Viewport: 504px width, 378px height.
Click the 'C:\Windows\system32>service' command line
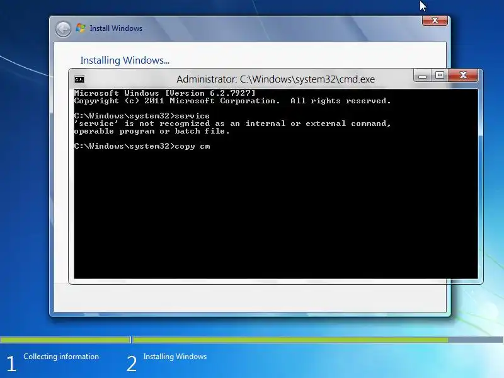point(142,116)
